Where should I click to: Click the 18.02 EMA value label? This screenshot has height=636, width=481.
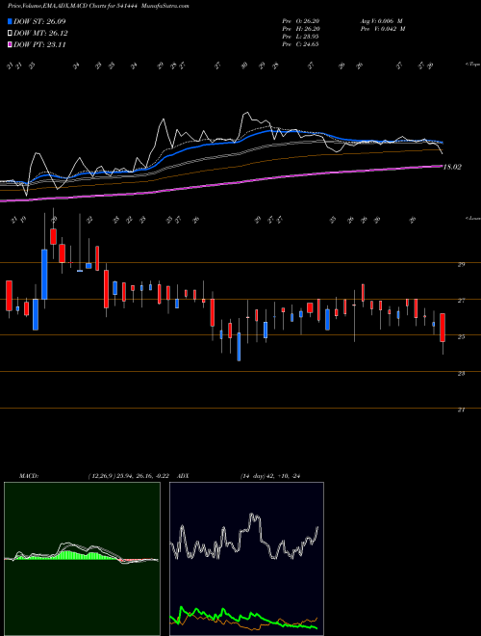[452, 167]
